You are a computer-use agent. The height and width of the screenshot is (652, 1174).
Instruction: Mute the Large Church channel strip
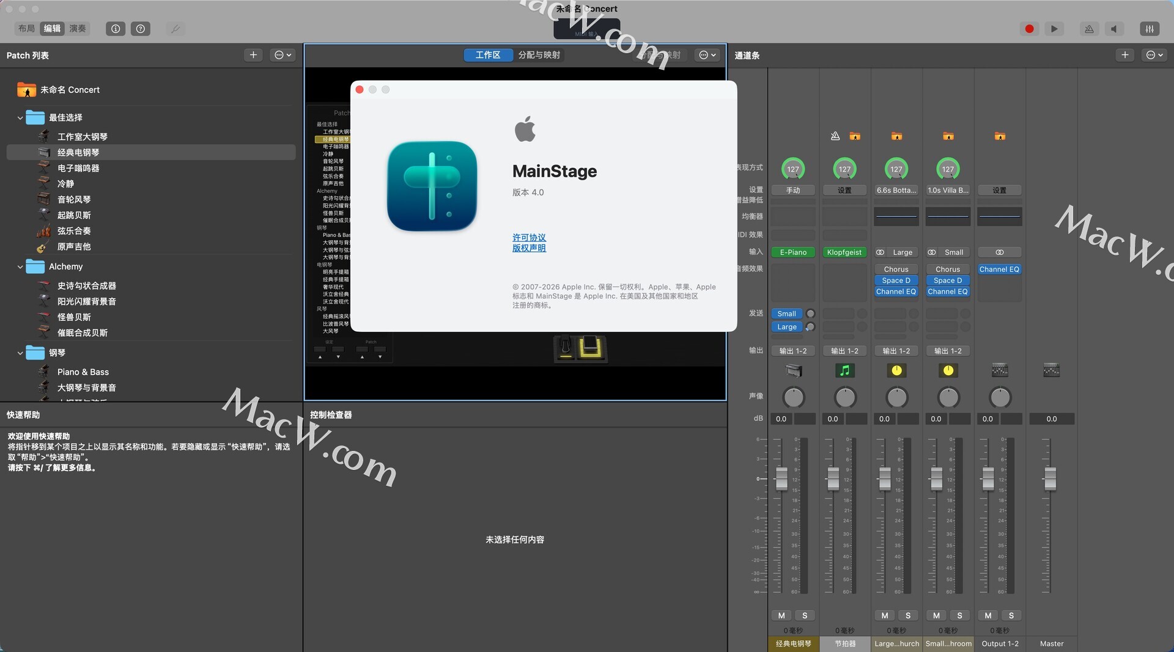(885, 615)
